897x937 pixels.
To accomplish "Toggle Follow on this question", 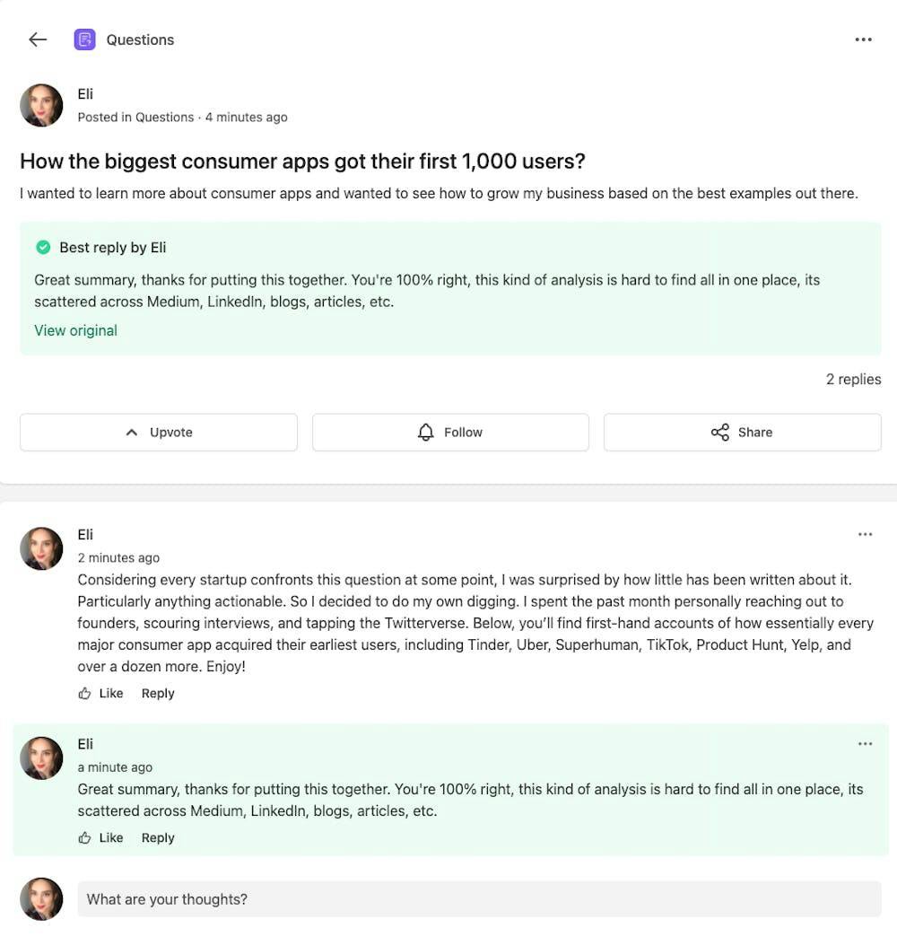I will [x=450, y=432].
